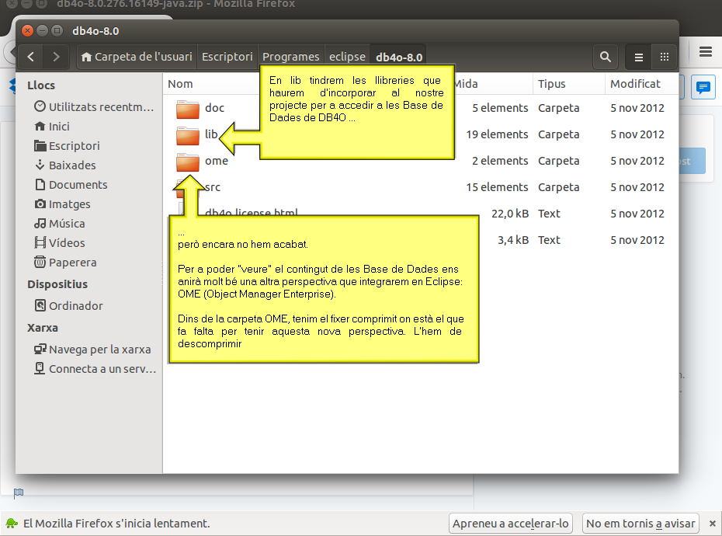Click the Programes breadcrumb
The height and width of the screenshot is (536, 722).
coord(291,57)
